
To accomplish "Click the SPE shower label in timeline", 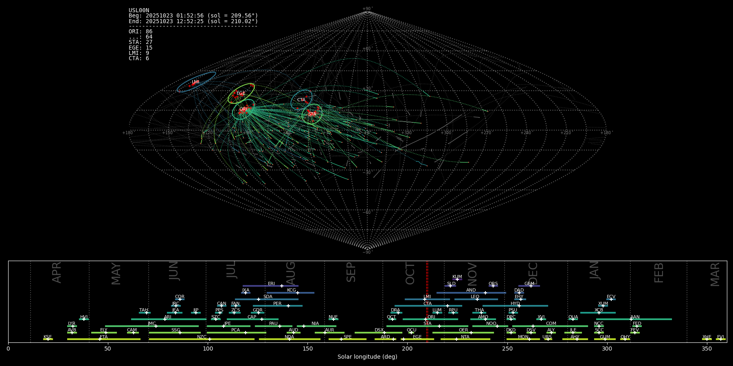I will pos(347,337).
